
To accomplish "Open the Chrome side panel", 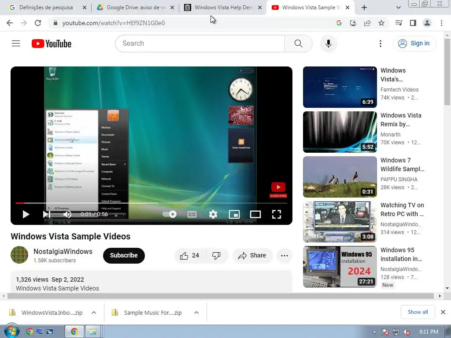I will point(413,23).
